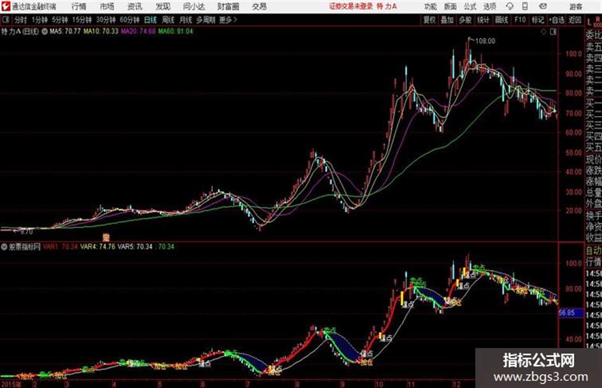Expand the 更多 > periods list
602x388 pixels.
tap(229, 20)
